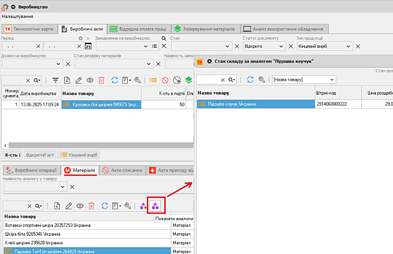
Task: Click the pencil edit icon in production acts toolbar
Action: [x=79, y=80]
